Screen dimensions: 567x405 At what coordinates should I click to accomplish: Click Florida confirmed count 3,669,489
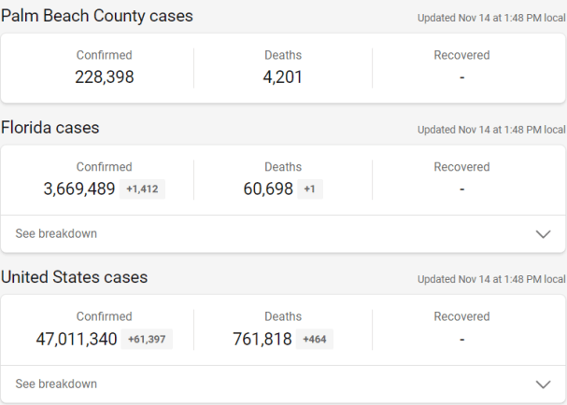[x=79, y=189]
